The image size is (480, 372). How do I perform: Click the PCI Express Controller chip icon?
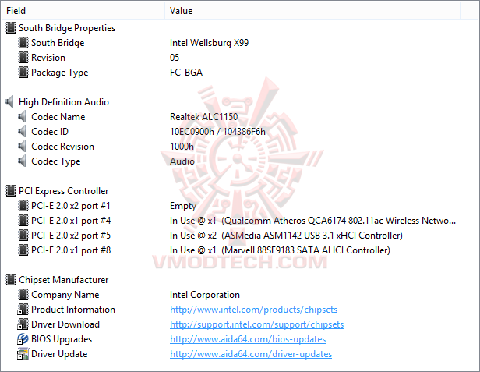11,191
